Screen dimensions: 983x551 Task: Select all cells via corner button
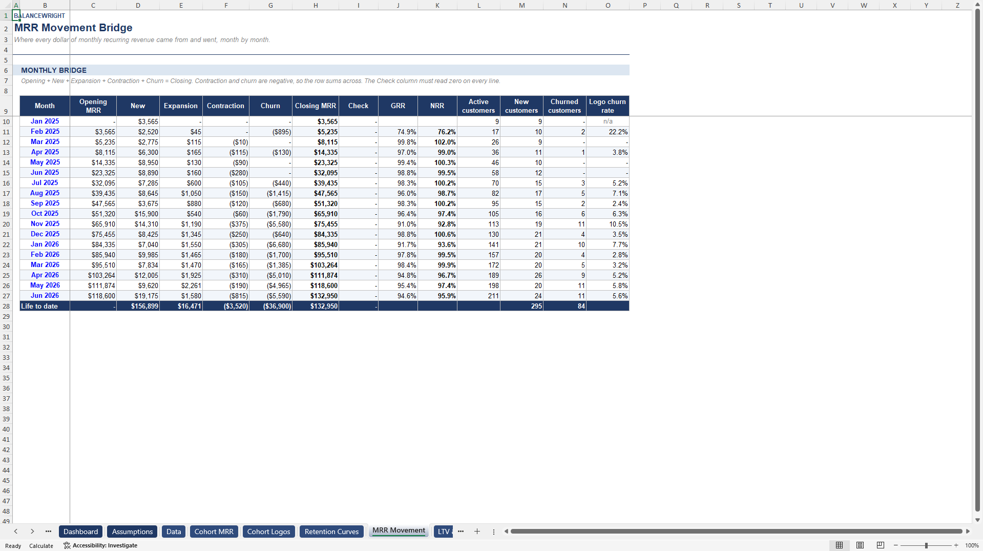pyautogui.click(x=6, y=5)
